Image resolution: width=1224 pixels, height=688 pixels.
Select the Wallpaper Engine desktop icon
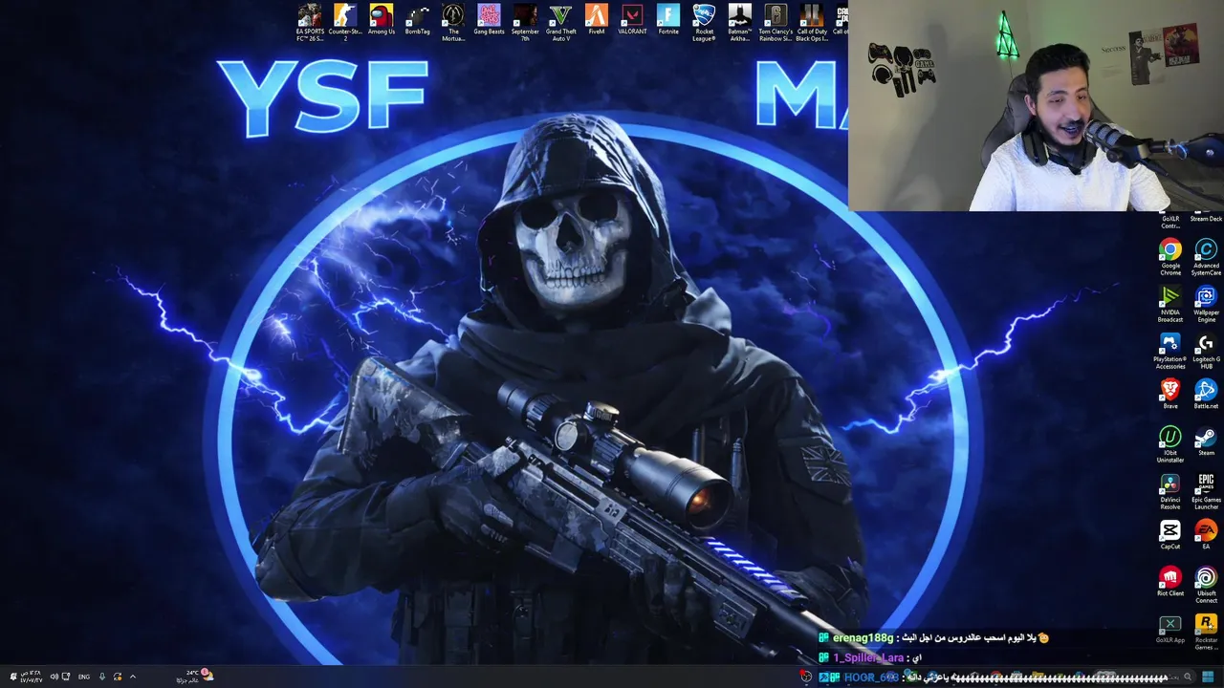[1206, 305]
